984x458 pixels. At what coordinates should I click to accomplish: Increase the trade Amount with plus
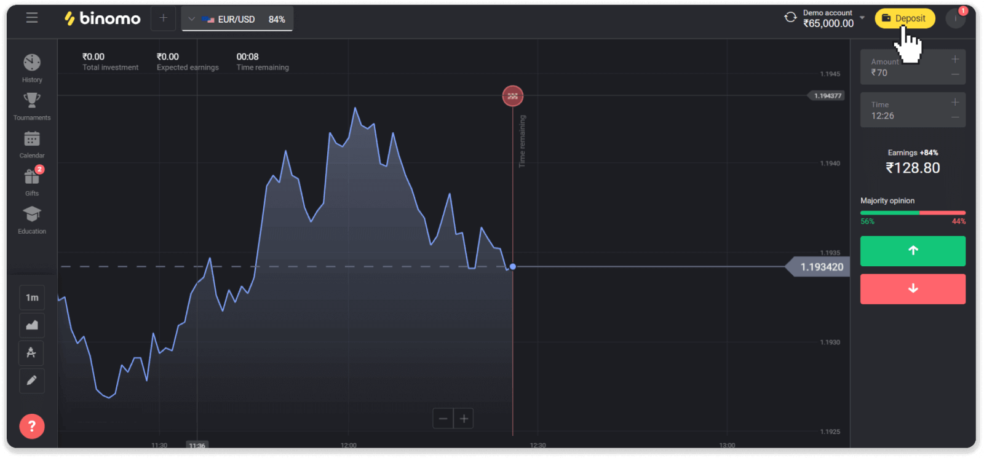click(x=955, y=60)
